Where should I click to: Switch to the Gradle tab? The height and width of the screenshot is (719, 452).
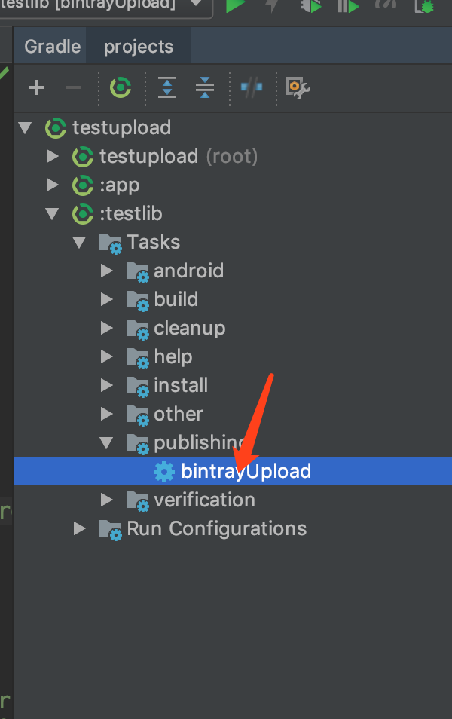click(x=50, y=46)
